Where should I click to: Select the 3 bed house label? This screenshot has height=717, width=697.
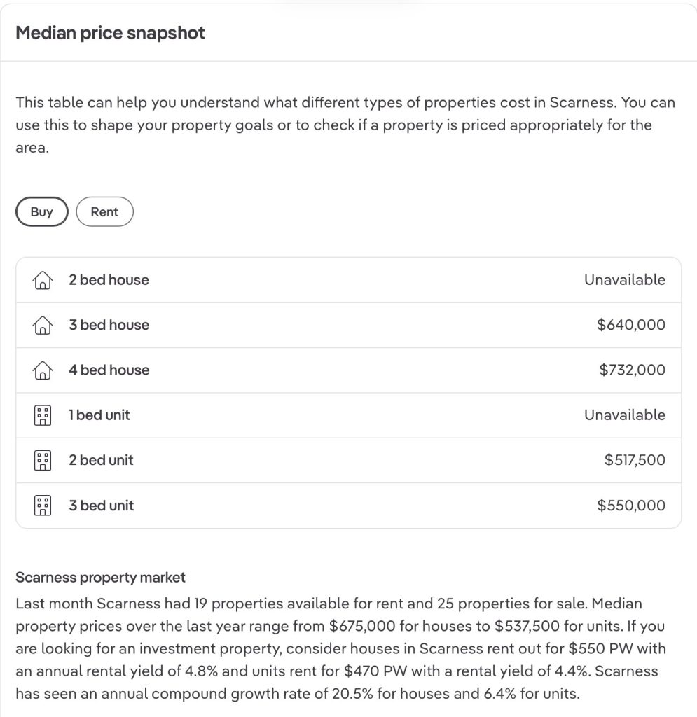pyautogui.click(x=109, y=325)
